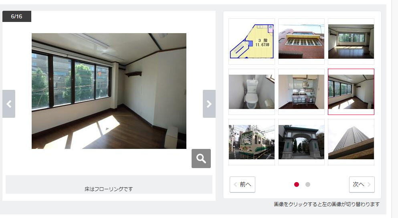Image resolution: width=398 pixels, height=218 pixels.
Task: Select the highlighted room thumbnail with red border
Action: click(x=351, y=92)
